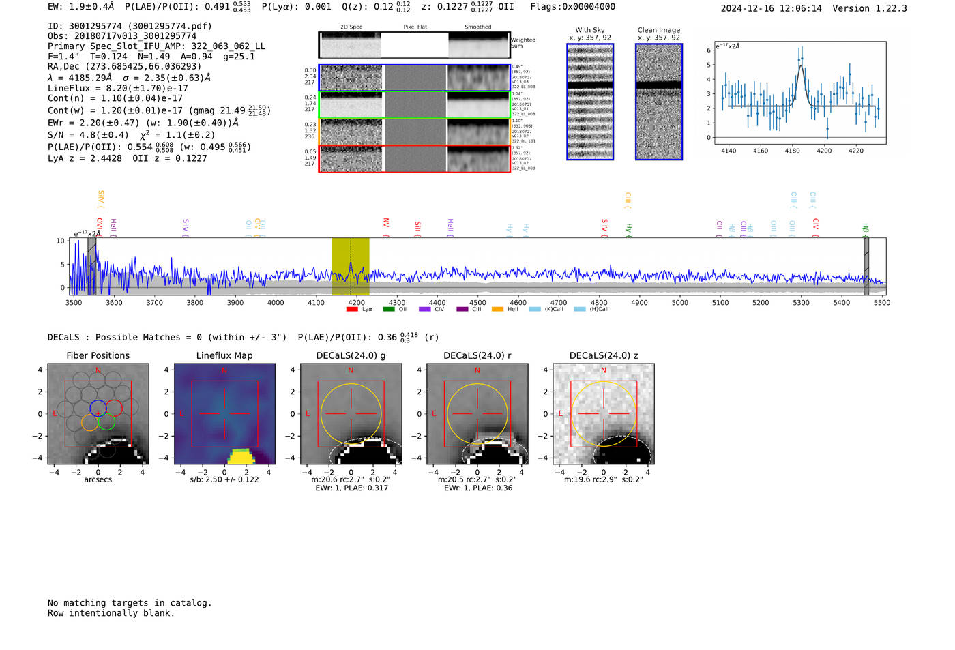
Task: Click the 2D Spec column header
Action: coord(351,27)
